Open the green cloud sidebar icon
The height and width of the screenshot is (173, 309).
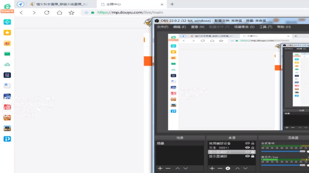tap(7, 64)
